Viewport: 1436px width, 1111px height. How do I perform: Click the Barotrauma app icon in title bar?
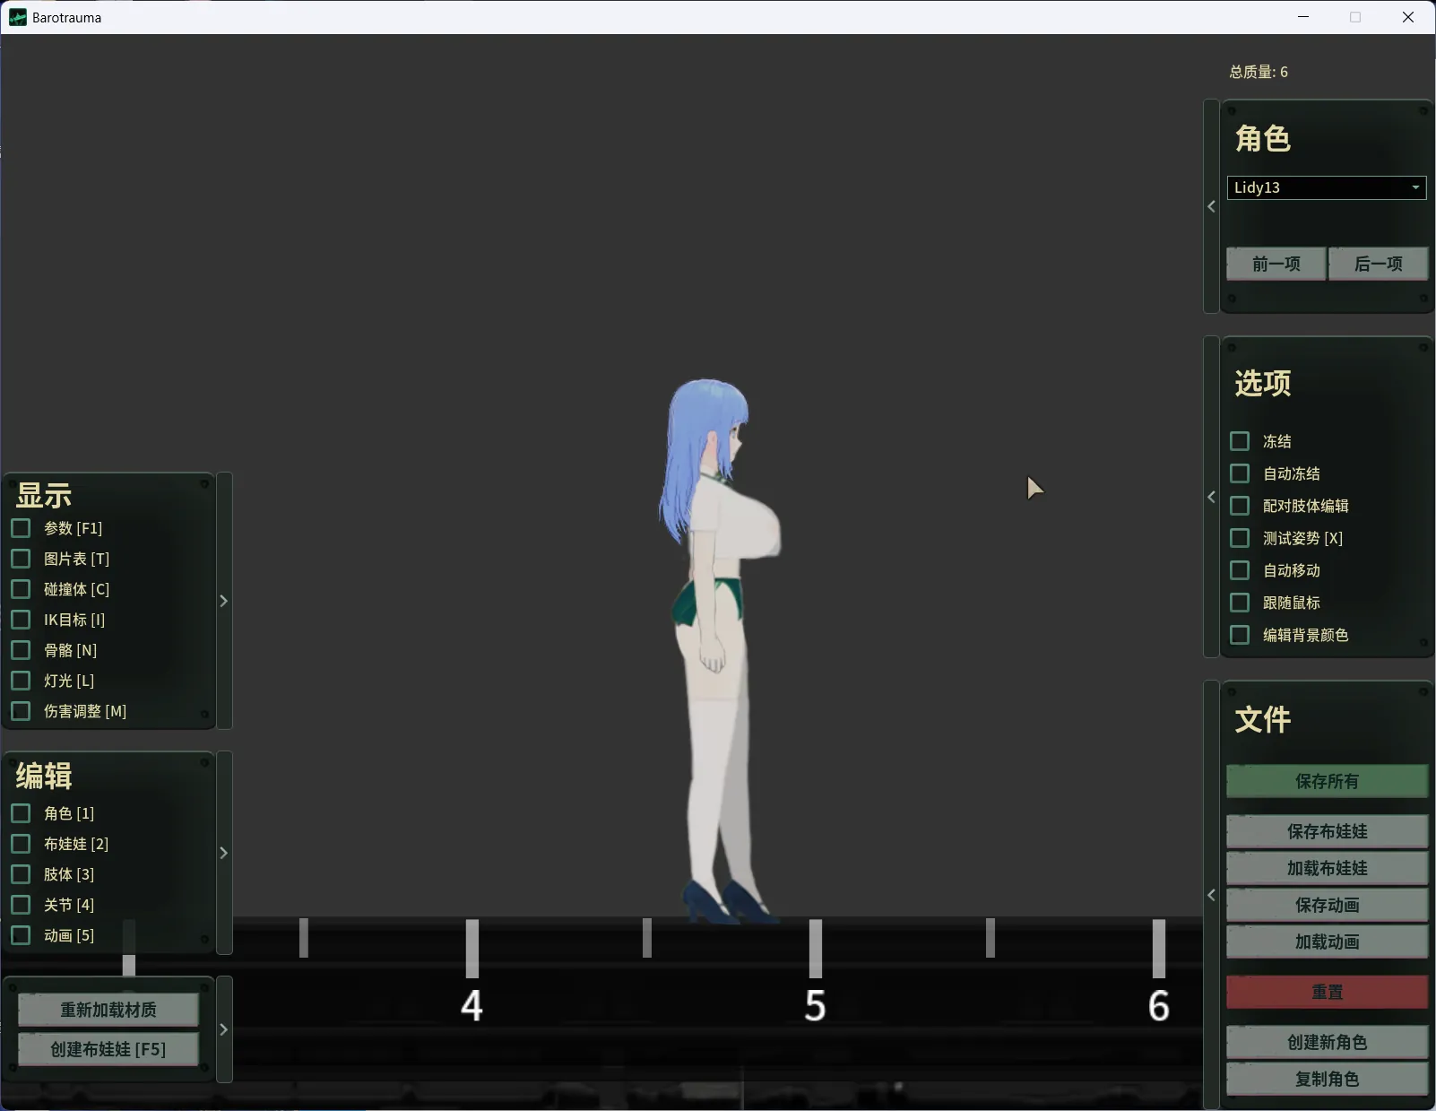tap(17, 17)
